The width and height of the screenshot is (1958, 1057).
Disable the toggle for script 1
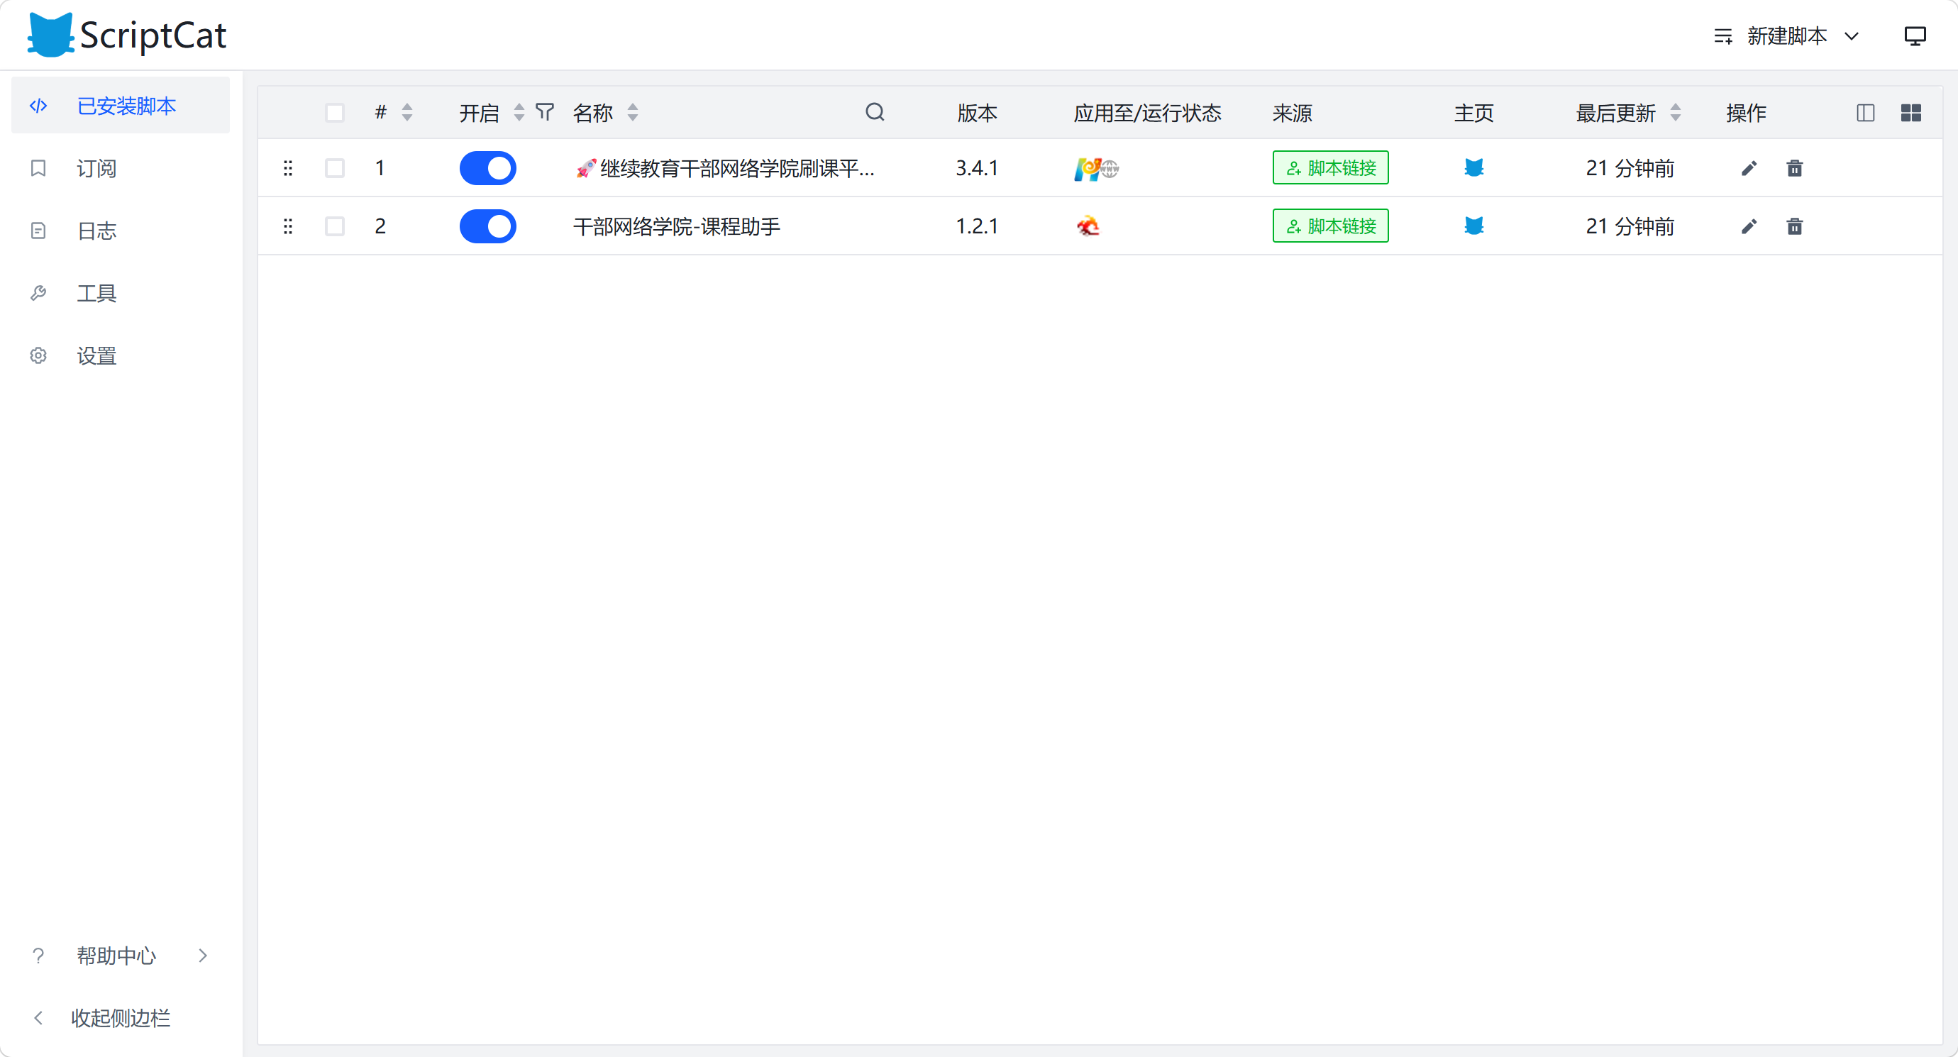487,168
